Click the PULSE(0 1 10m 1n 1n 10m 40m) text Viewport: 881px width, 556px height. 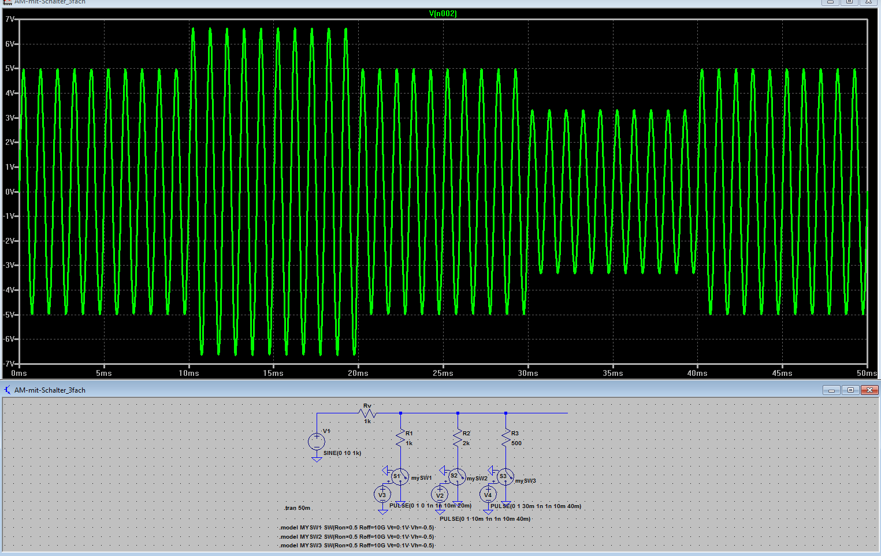[485, 519]
